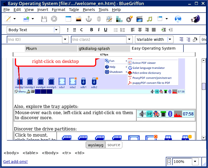The width and height of the screenshot is (208, 168).
Task: Insert a form with toolbar icon
Action: click(160, 19)
